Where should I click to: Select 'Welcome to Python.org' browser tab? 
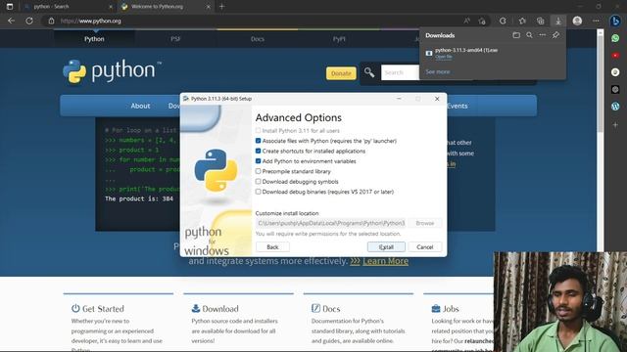coord(166,7)
